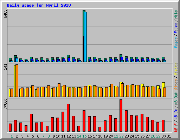Click day label 29 on the x-axis
This screenshot has width=180, height=140.
point(158,136)
